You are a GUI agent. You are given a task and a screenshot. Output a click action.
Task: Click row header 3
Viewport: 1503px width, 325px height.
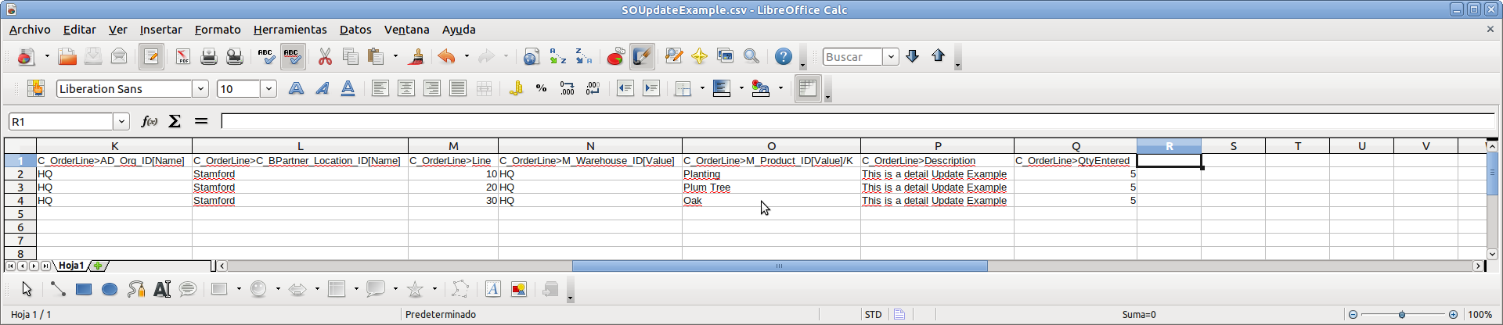(x=20, y=187)
